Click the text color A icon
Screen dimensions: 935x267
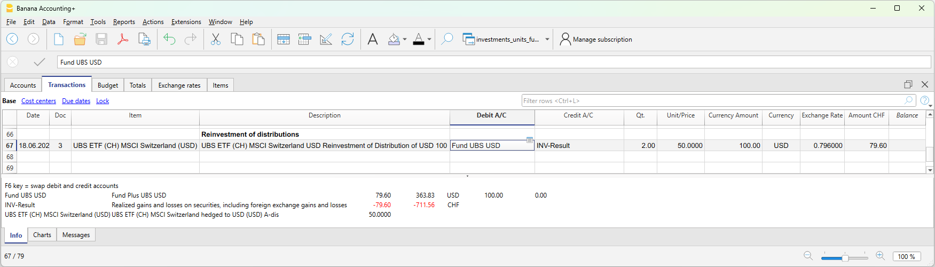pos(419,39)
